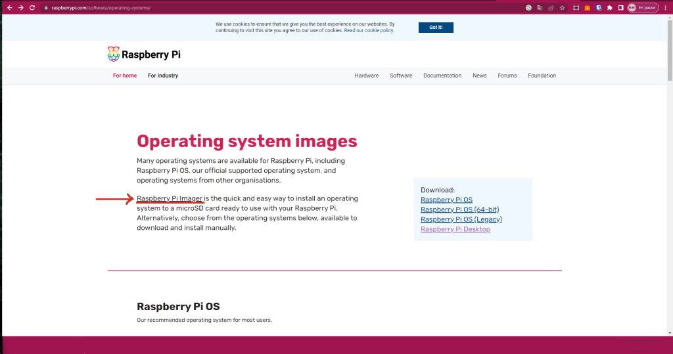
Task: Follow the Raspberry Pi Imager link
Action: pyautogui.click(x=170, y=198)
